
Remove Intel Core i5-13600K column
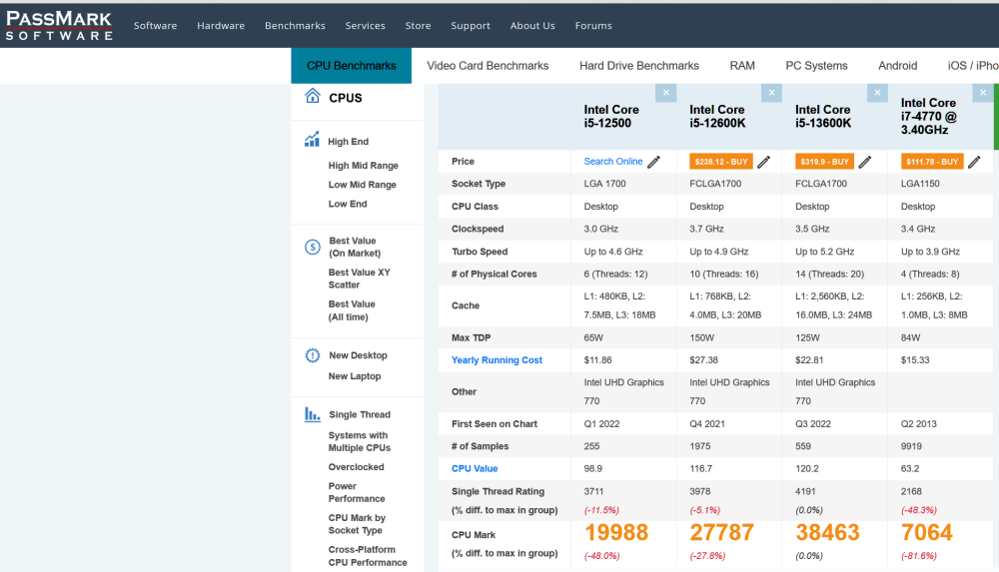click(877, 93)
